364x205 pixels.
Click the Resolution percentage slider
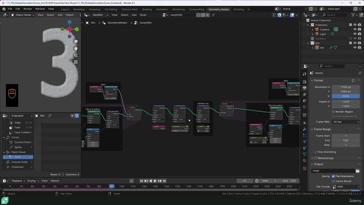pyautogui.click(x=346, y=96)
